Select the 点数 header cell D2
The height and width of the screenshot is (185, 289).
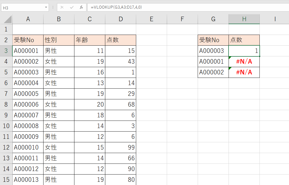pyautogui.click(x=121, y=40)
